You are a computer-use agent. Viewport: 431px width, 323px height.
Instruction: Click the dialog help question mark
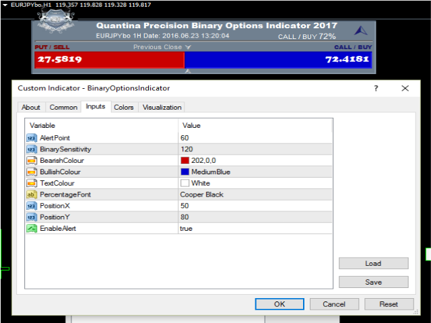(x=376, y=88)
